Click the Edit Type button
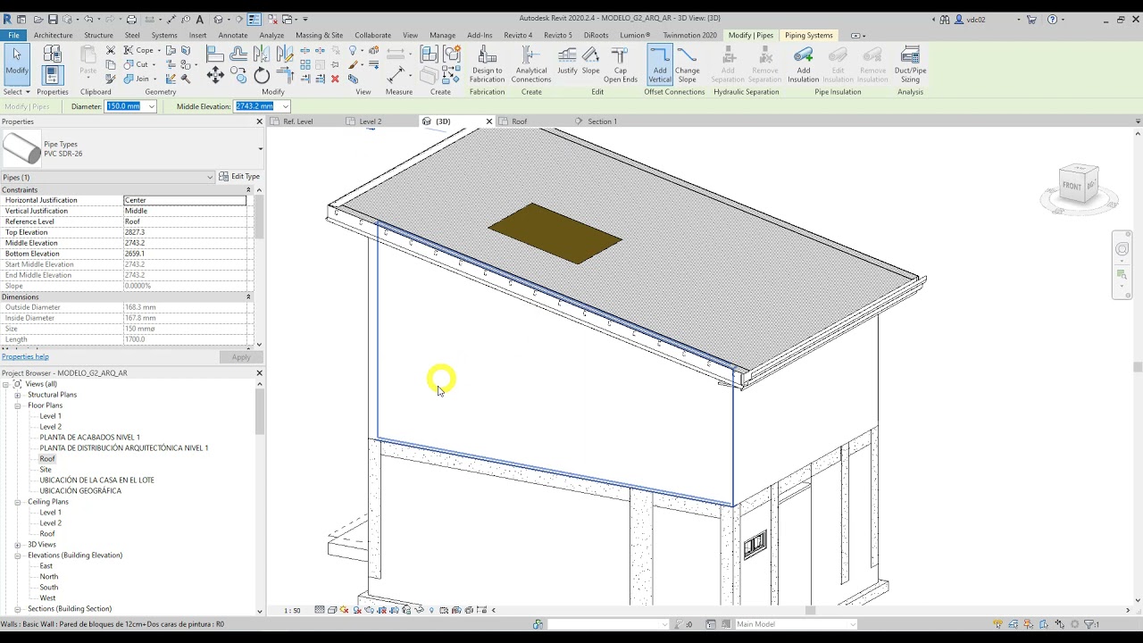Viewport: 1143px width, 643px height. [x=240, y=177]
